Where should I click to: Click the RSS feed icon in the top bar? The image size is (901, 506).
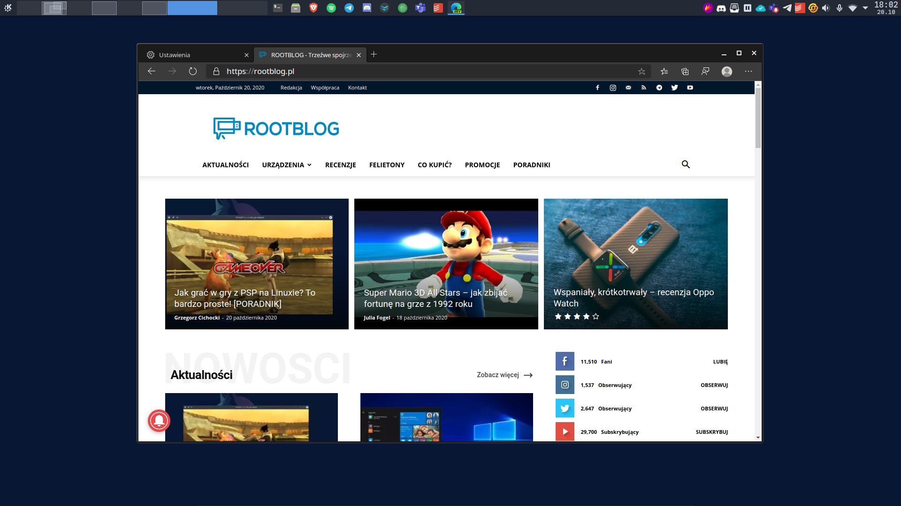643,88
